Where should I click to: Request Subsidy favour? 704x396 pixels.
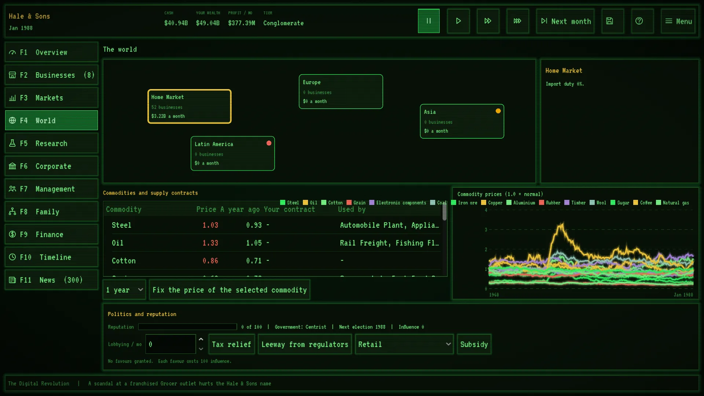point(474,344)
